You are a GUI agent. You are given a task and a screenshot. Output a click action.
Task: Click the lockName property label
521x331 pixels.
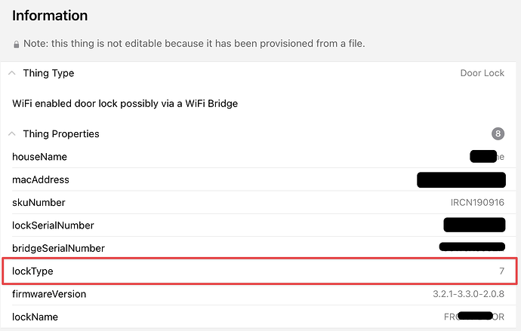(x=35, y=317)
